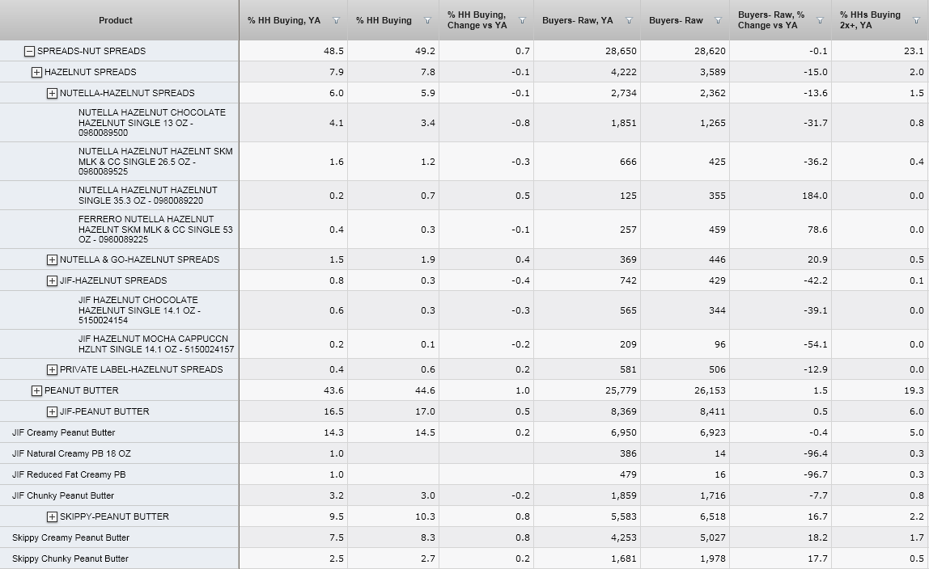Open filter for % HHs Buying 2x+, YA

(x=916, y=20)
